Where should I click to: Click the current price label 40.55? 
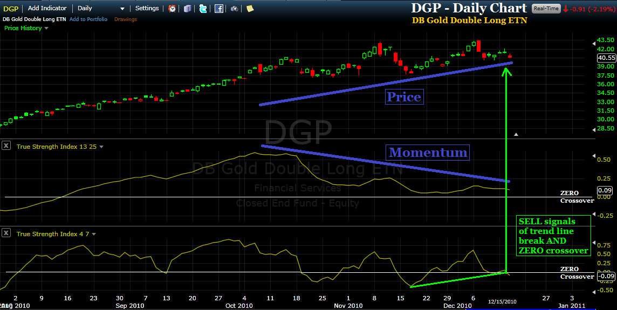(x=606, y=58)
